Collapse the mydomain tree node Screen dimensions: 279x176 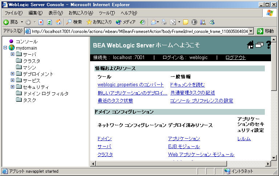point(5,48)
